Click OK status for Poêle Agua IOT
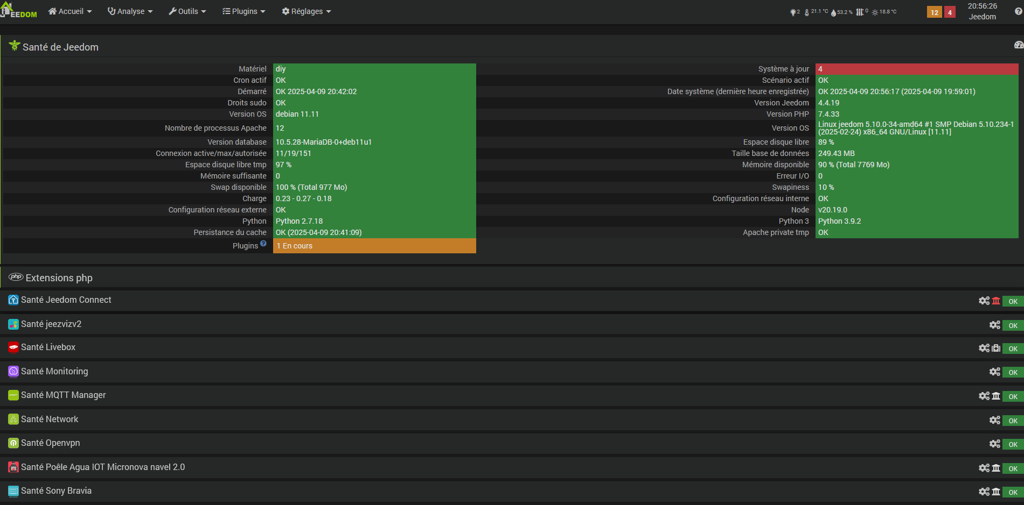Screen dimensions: 1024x505 [x=1013, y=468]
